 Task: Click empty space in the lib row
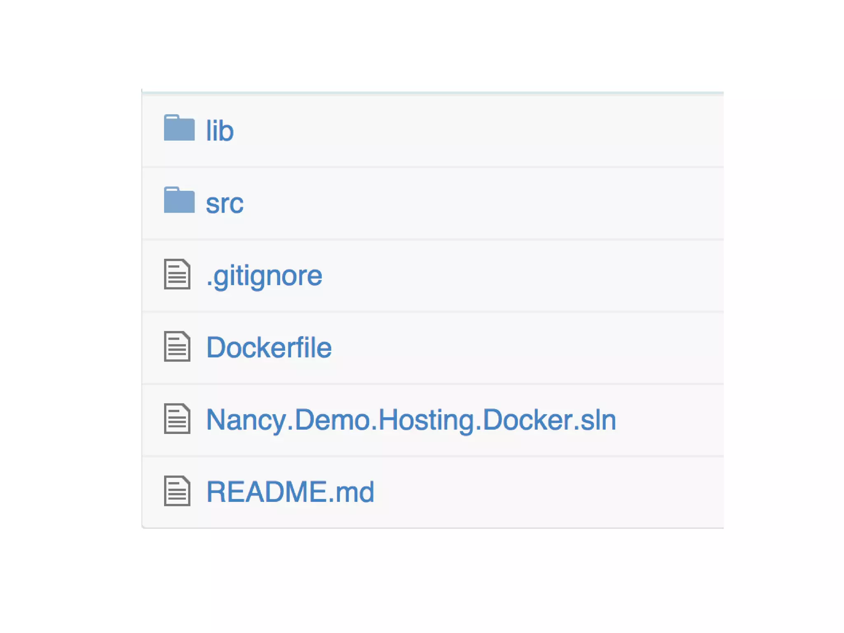tap(495, 131)
